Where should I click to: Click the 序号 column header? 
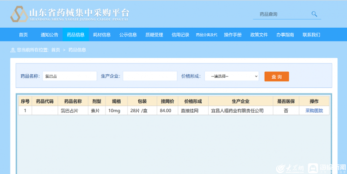tap(25, 101)
